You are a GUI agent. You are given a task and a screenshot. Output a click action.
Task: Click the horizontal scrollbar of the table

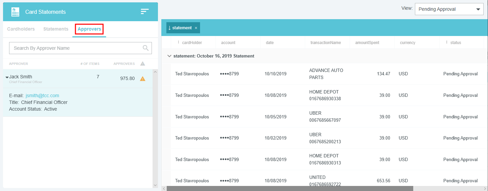click(x=290, y=189)
